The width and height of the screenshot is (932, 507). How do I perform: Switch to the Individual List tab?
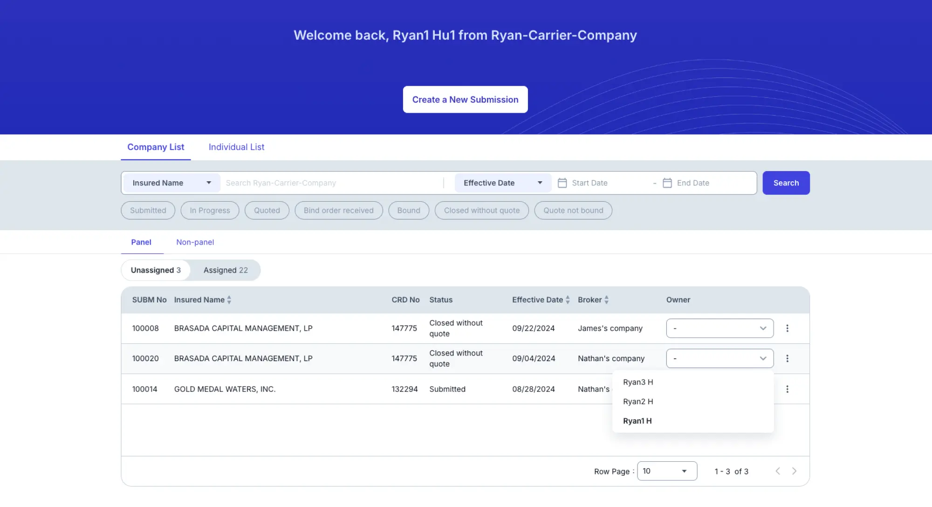click(x=236, y=147)
